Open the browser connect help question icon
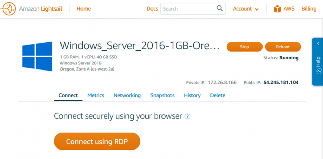Image resolution: width=323 pixels, height=159 pixels. pos(188,116)
